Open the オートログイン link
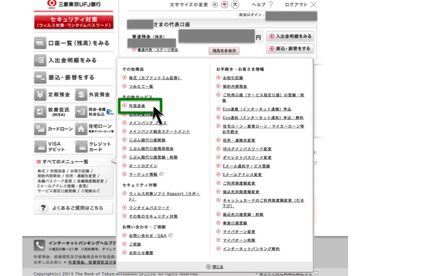The height and width of the screenshot is (276, 441). pyautogui.click(x=143, y=166)
